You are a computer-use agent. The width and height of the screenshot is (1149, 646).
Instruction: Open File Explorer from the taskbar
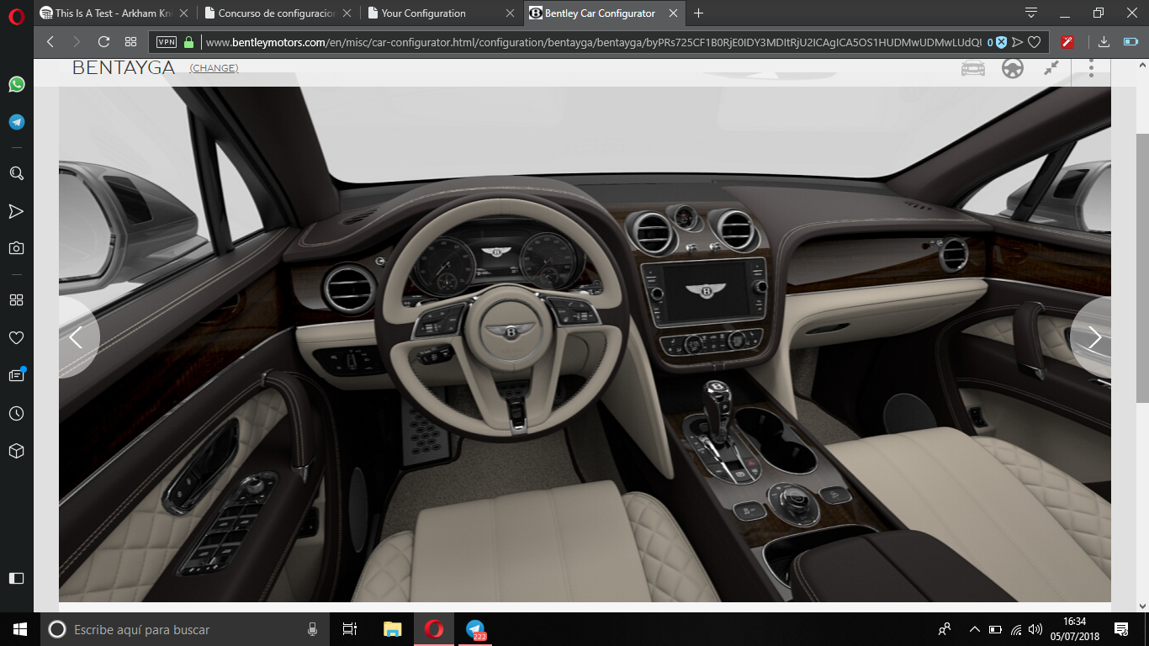point(392,629)
